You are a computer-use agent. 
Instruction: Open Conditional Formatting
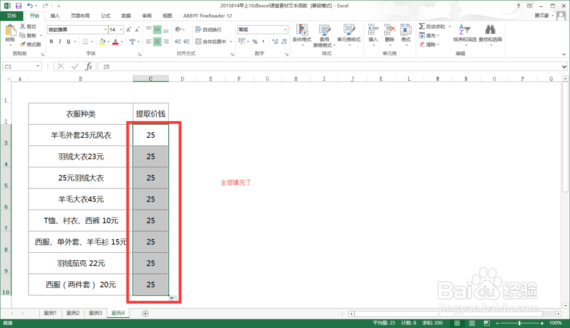point(302,35)
